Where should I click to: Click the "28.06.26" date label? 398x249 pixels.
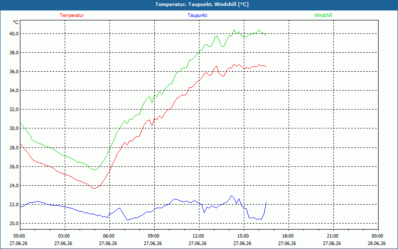pyautogui.click(x=377, y=244)
